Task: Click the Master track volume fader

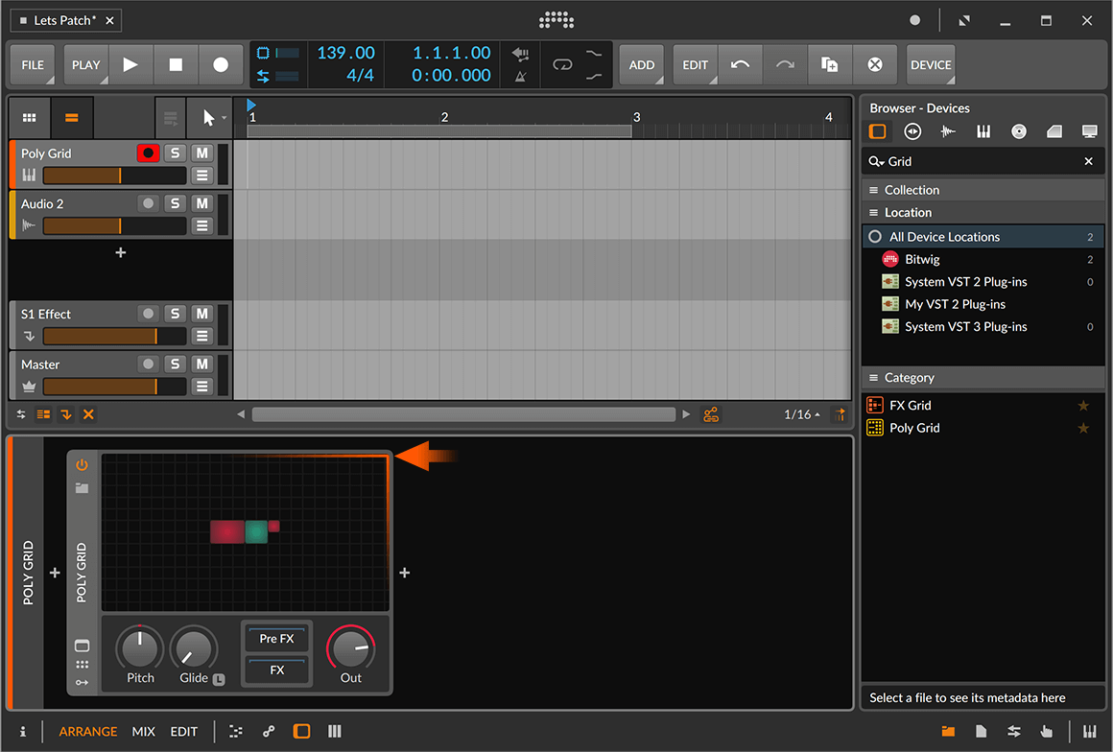Action: coord(100,386)
